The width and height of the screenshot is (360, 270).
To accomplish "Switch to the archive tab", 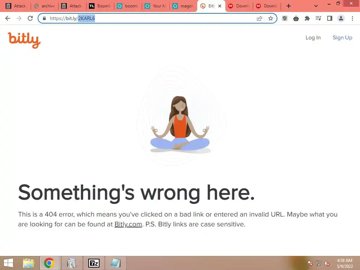I will pos(45,6).
